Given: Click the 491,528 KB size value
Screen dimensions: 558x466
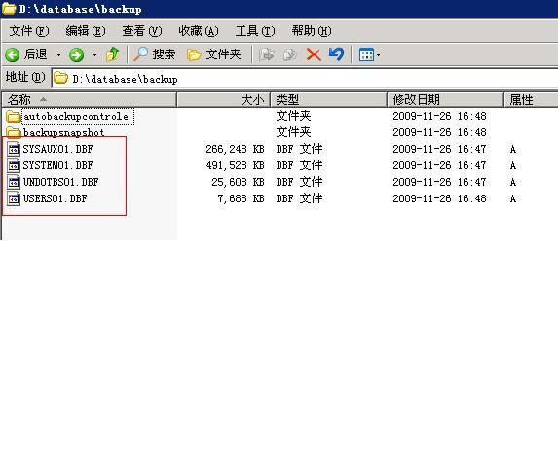Looking at the screenshot, I should pyautogui.click(x=235, y=165).
